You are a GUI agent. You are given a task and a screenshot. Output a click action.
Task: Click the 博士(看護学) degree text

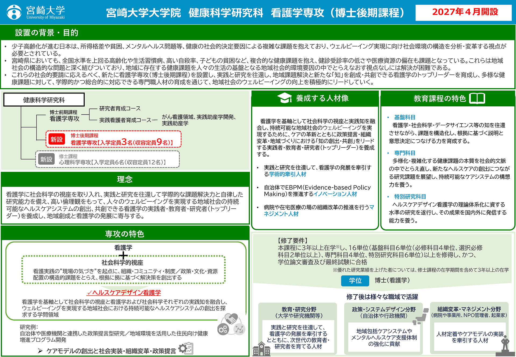(x=392, y=280)
